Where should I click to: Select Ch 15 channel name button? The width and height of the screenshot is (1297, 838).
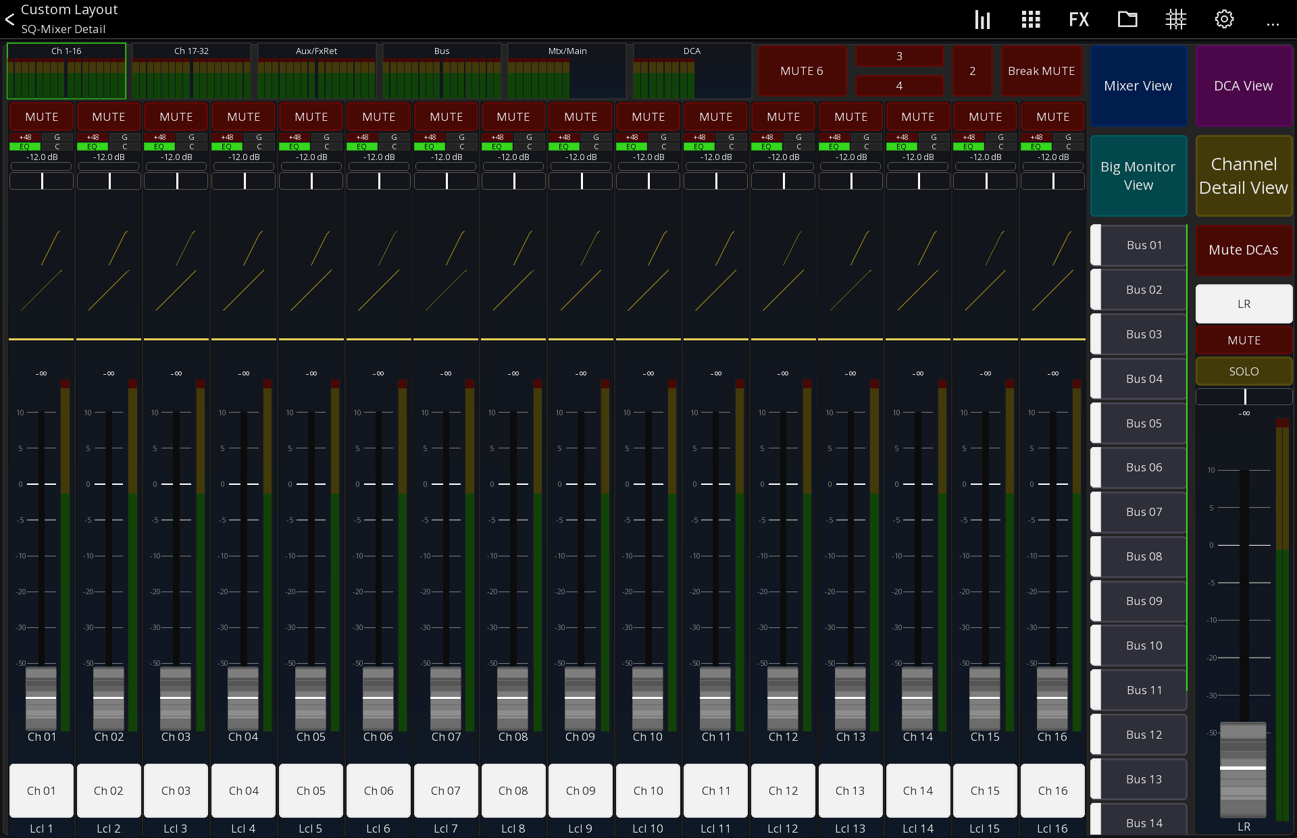click(x=985, y=791)
